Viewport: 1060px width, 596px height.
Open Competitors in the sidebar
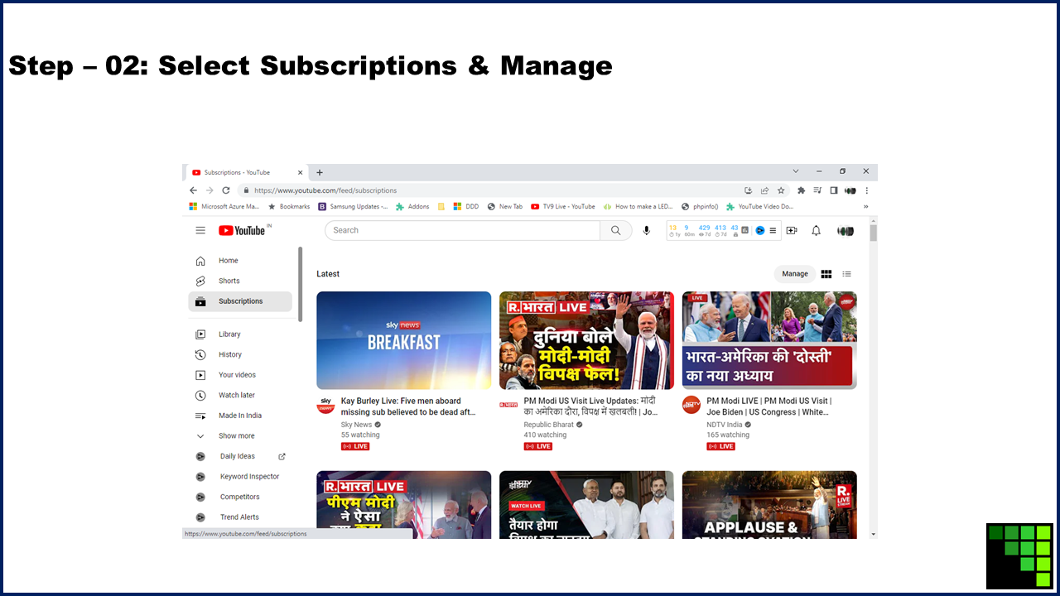(240, 497)
